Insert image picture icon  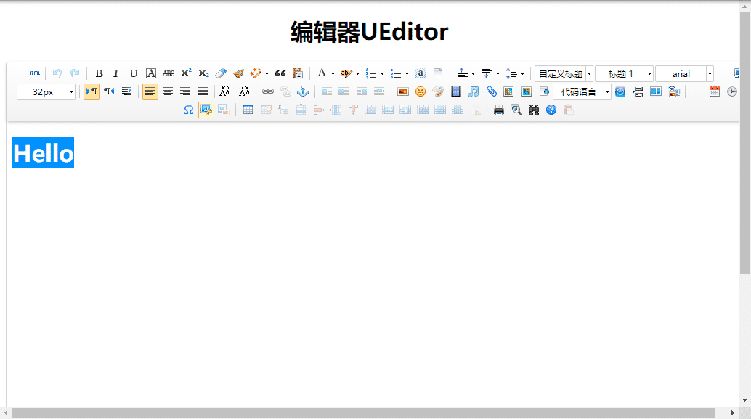coord(403,91)
